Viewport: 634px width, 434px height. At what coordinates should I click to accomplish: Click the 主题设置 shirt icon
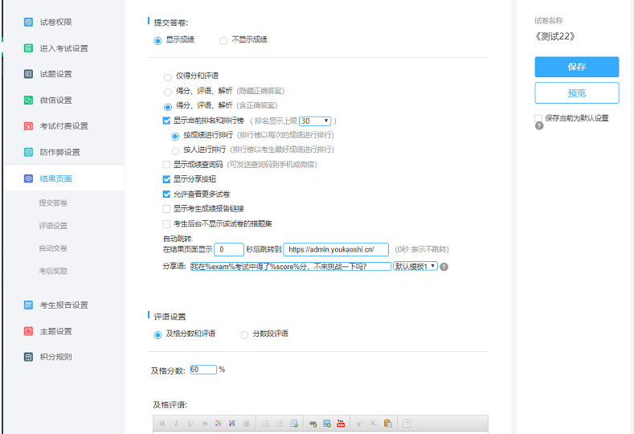coord(28,331)
